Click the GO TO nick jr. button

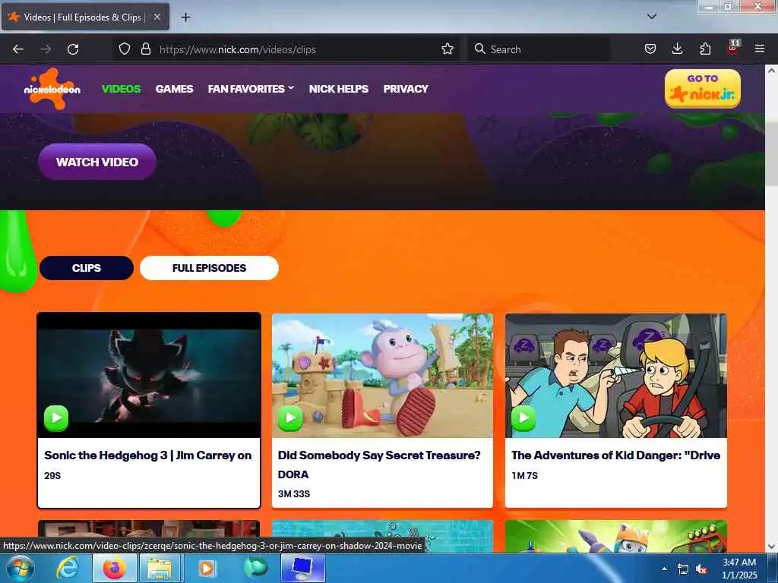703,89
